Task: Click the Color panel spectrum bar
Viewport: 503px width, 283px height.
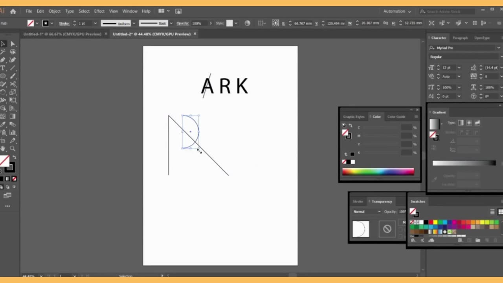Action: [x=378, y=171]
